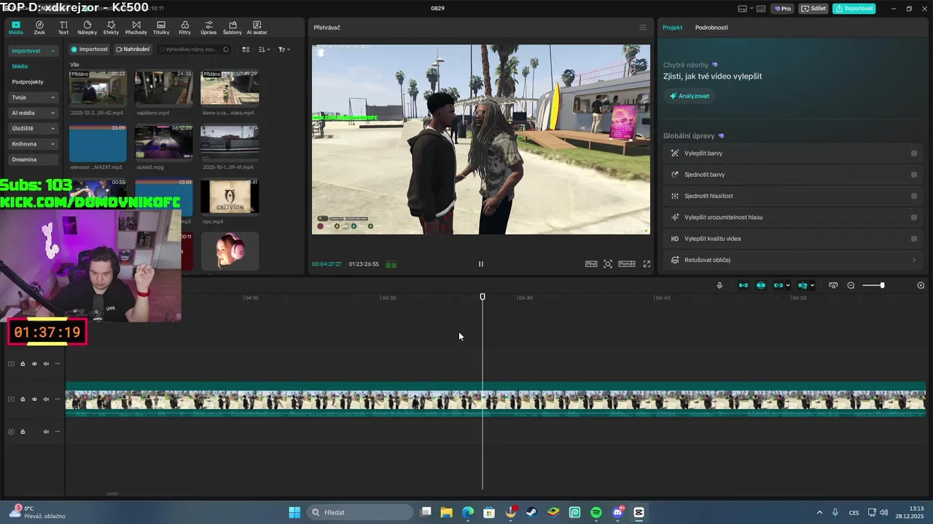
Task: Open File Explorer from the taskbar
Action: tap(446, 512)
